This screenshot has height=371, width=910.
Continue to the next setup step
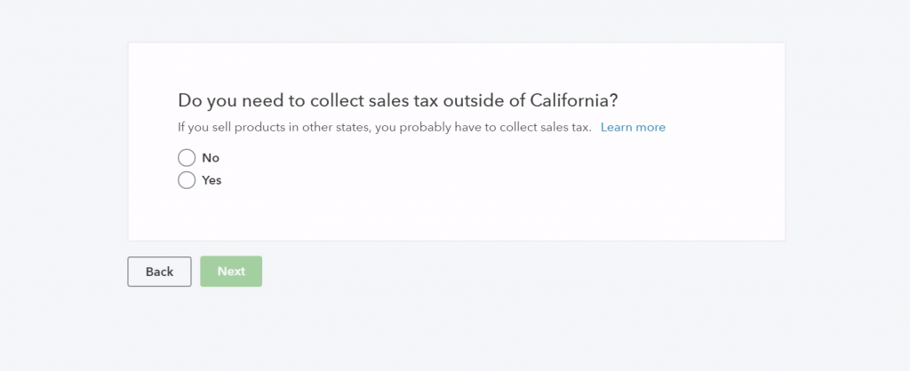tap(231, 272)
